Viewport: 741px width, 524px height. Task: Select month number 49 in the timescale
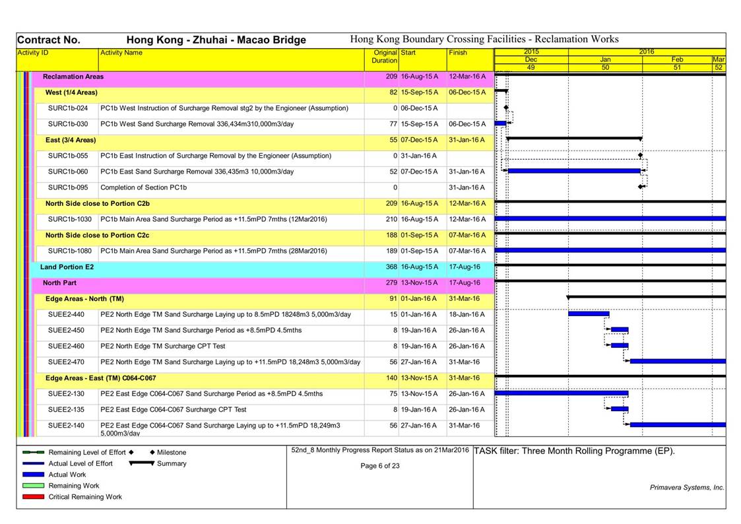pos(531,67)
